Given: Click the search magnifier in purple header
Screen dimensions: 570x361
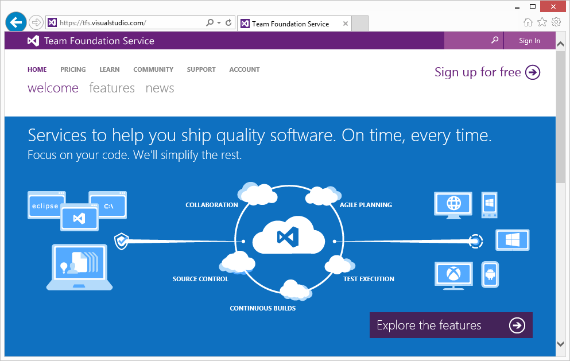Looking at the screenshot, I should click(x=494, y=41).
